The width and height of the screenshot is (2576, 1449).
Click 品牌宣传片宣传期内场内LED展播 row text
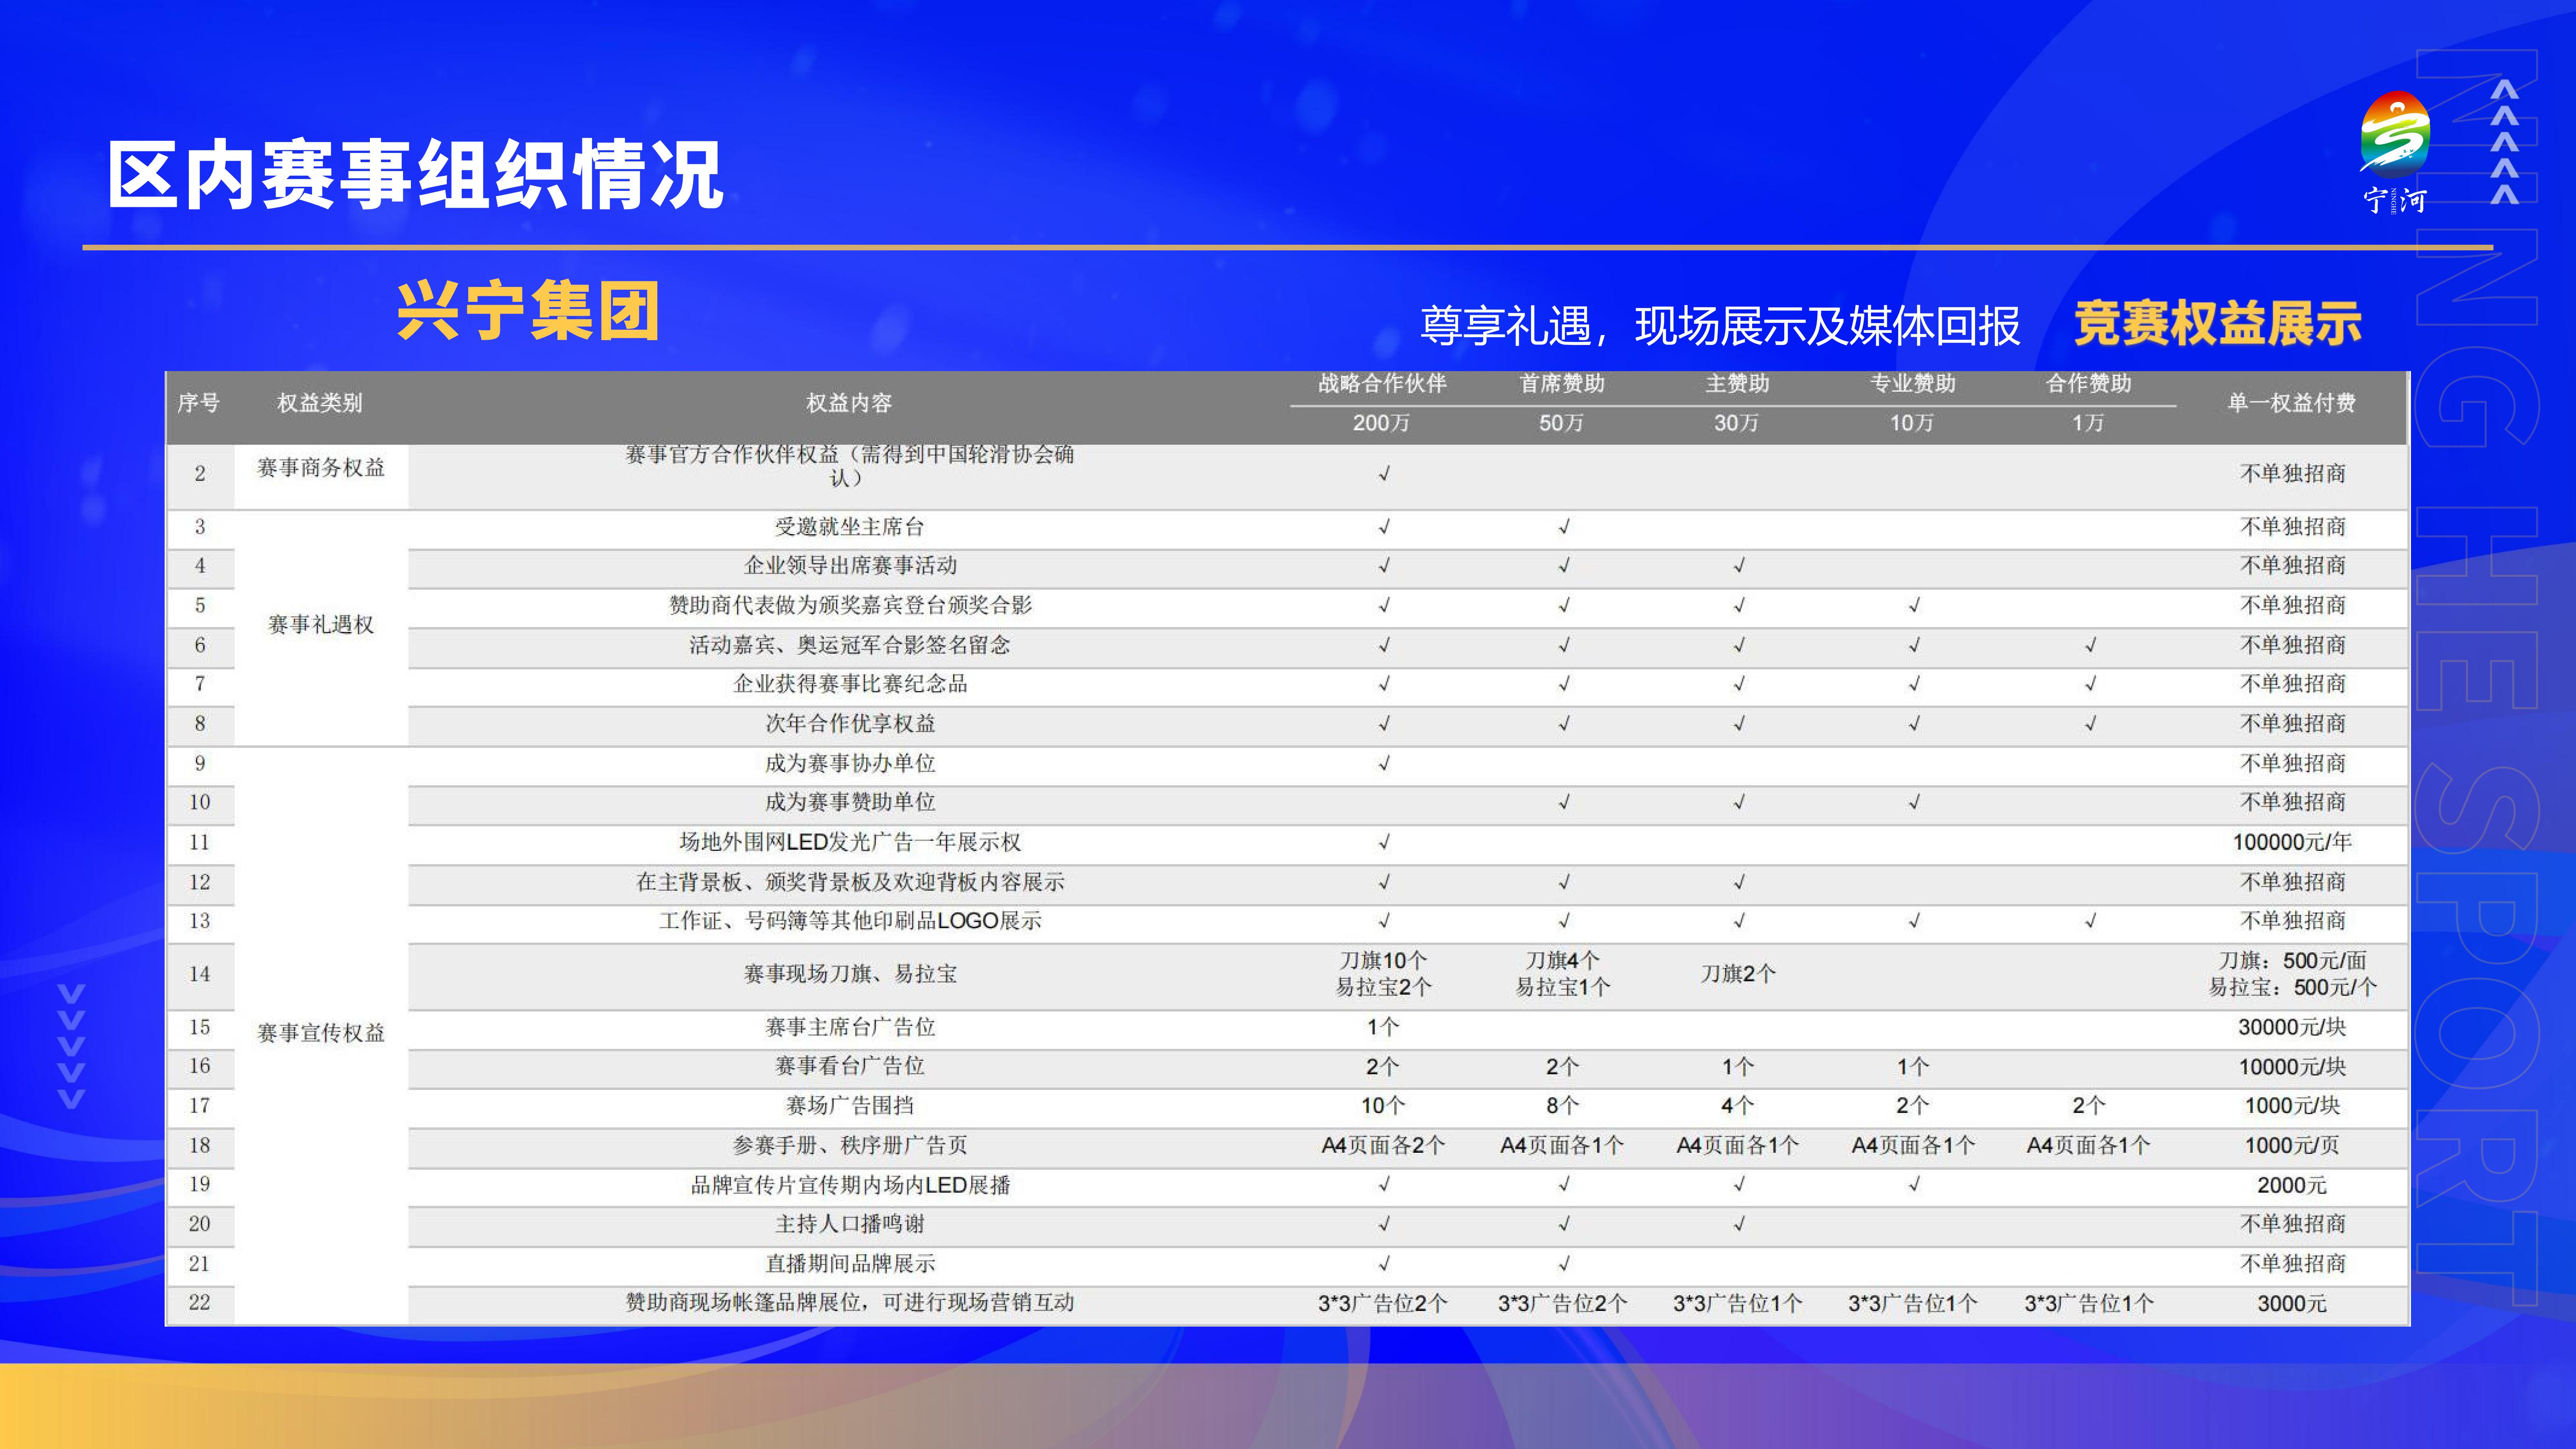[x=850, y=1185]
